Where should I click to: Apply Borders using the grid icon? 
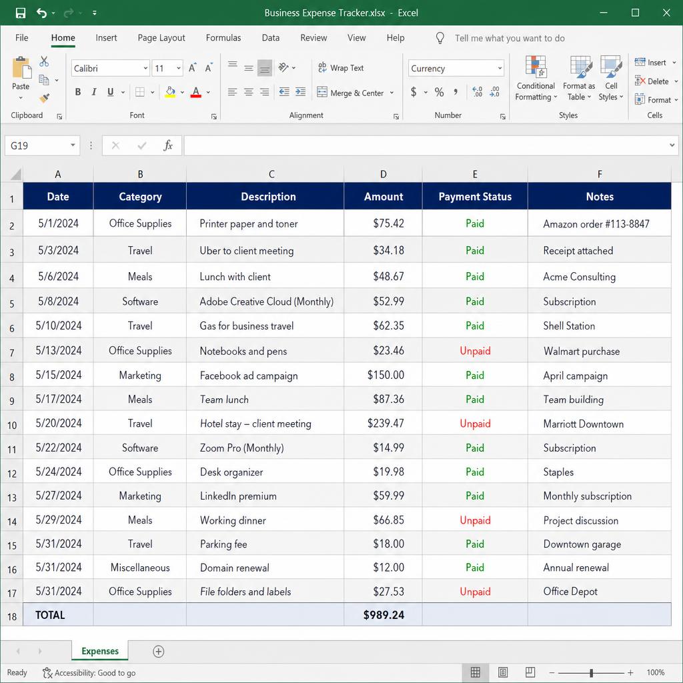tap(140, 92)
